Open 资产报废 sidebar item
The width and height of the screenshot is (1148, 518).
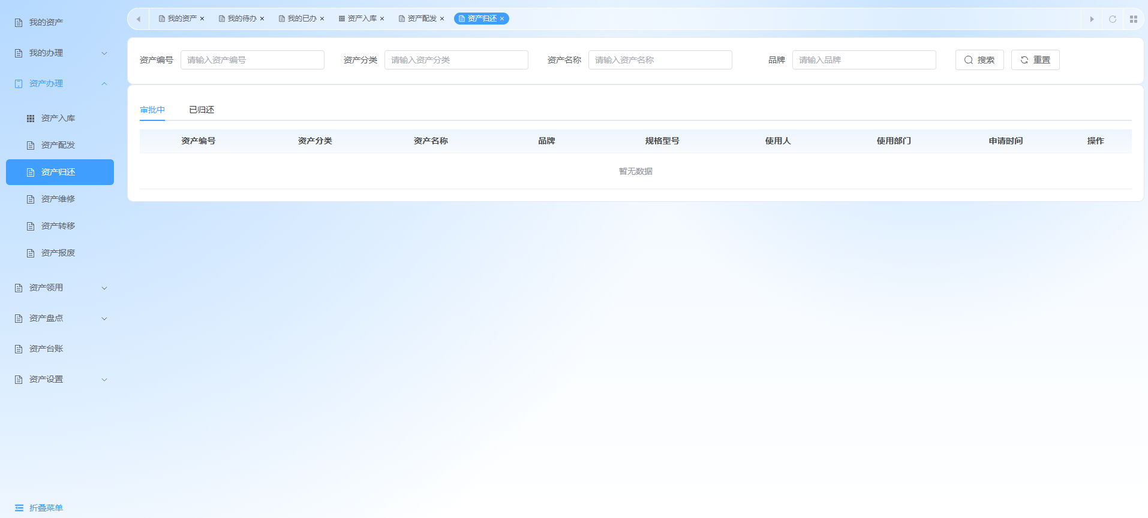(x=58, y=253)
